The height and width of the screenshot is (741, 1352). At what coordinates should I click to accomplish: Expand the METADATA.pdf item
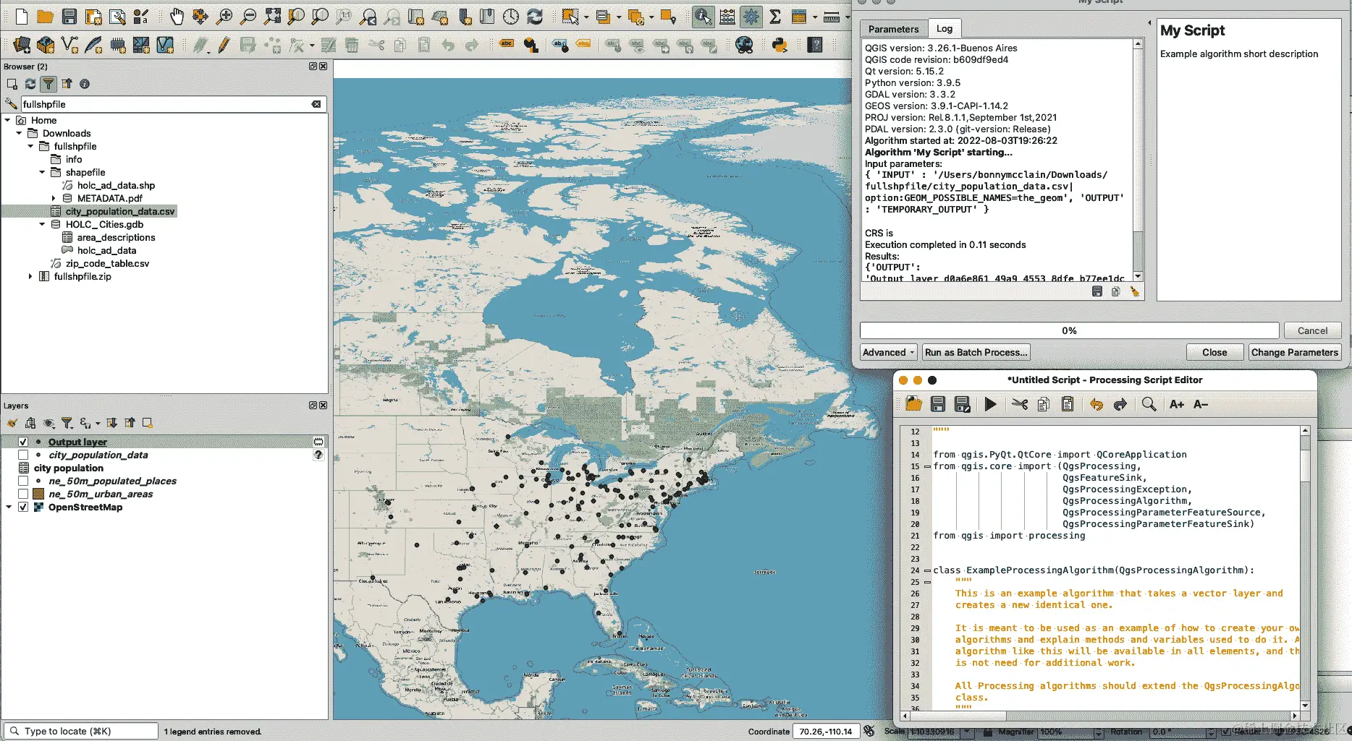(54, 198)
